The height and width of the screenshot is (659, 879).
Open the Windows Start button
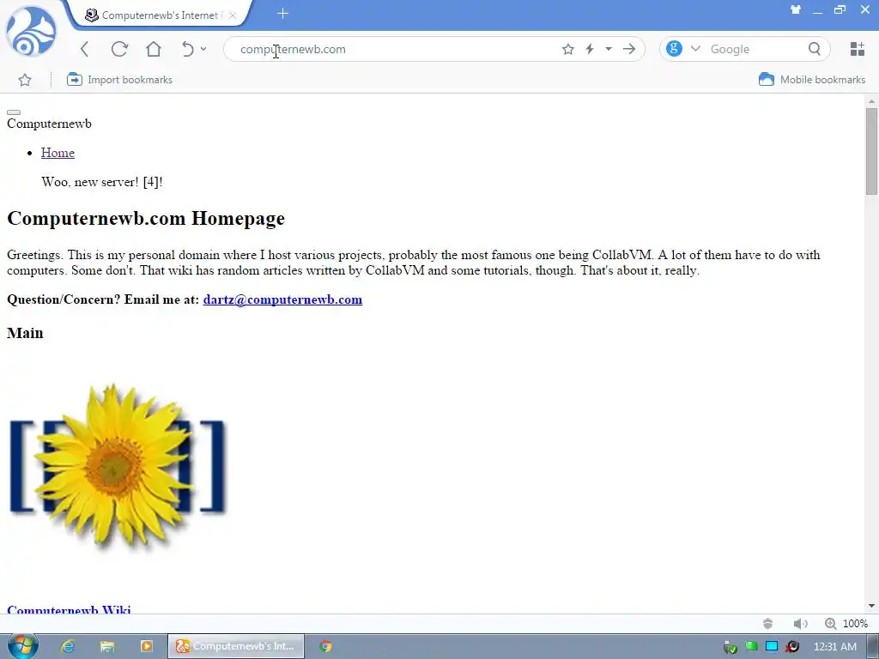click(23, 646)
